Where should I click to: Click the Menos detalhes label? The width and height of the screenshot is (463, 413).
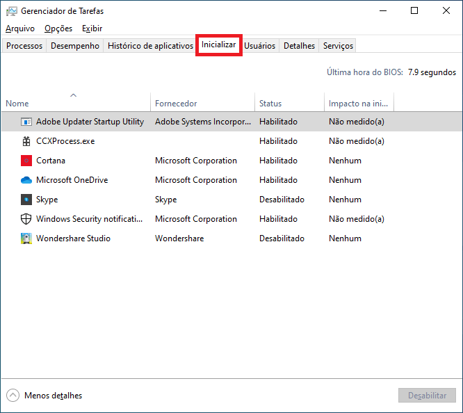click(53, 396)
